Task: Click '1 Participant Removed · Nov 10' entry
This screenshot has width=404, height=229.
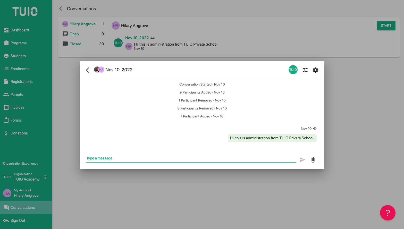Action: (202, 100)
